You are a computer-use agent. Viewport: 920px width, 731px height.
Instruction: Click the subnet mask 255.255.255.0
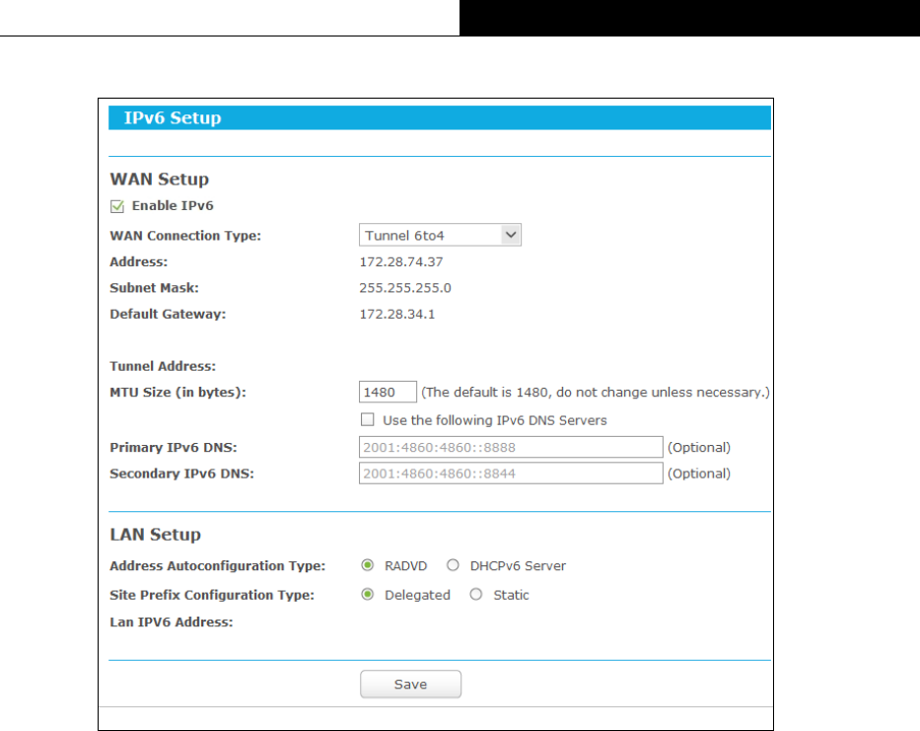pyautogui.click(x=405, y=288)
